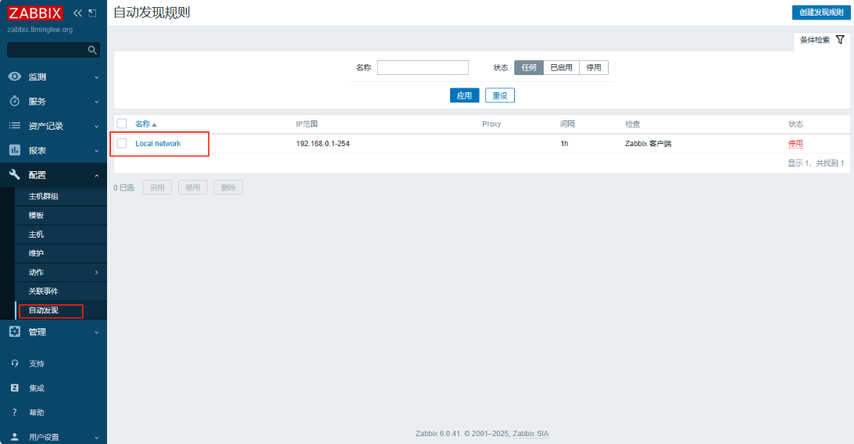Viewport: 854px width, 444px height.
Task: Expand the 服务 menu chevron
Action: (x=96, y=102)
